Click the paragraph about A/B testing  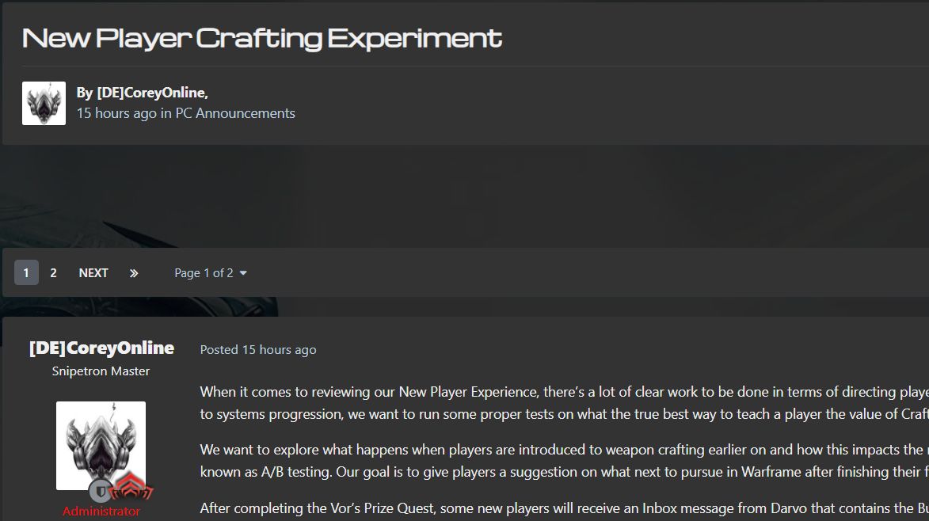click(x=564, y=461)
